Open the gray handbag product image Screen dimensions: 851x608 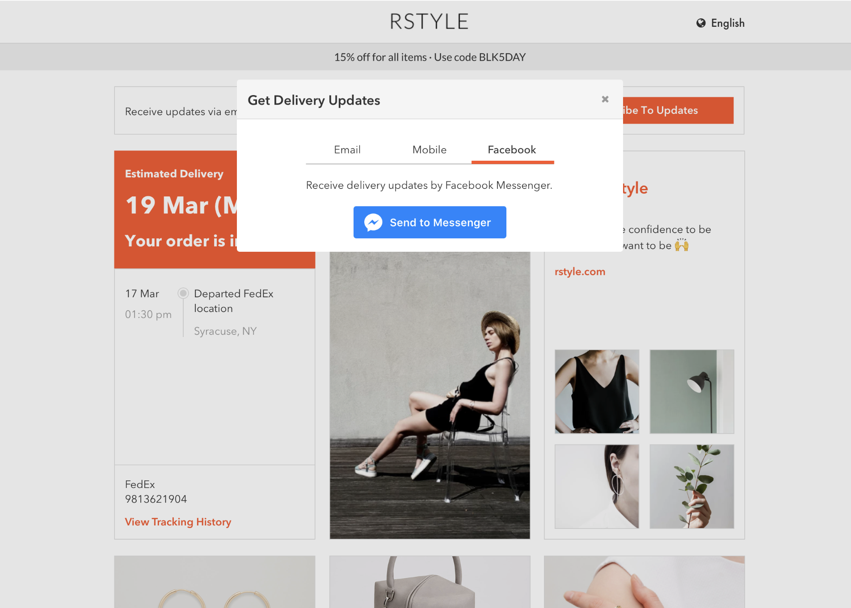(x=430, y=582)
